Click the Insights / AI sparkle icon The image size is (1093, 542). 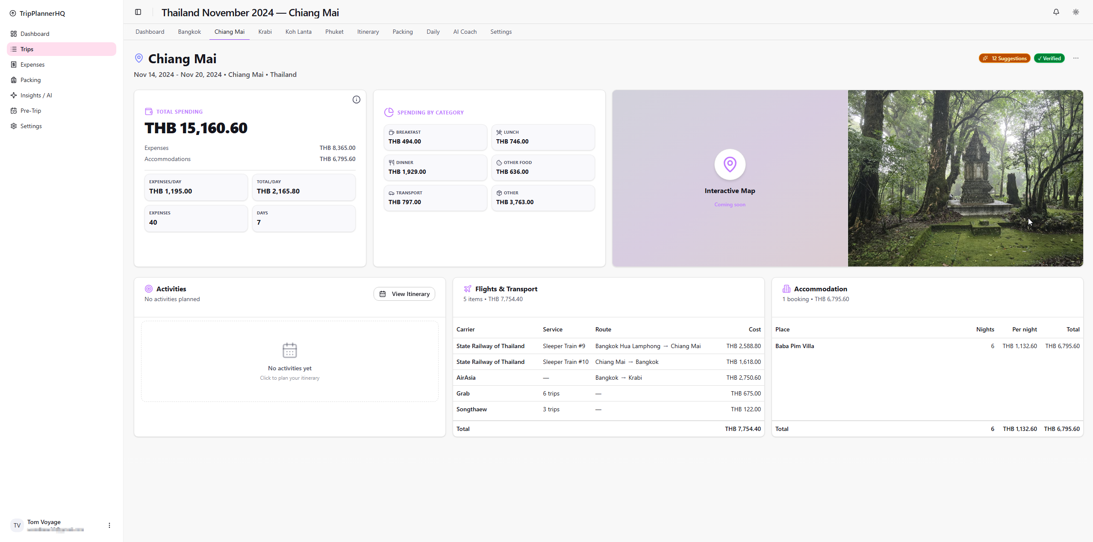(14, 95)
